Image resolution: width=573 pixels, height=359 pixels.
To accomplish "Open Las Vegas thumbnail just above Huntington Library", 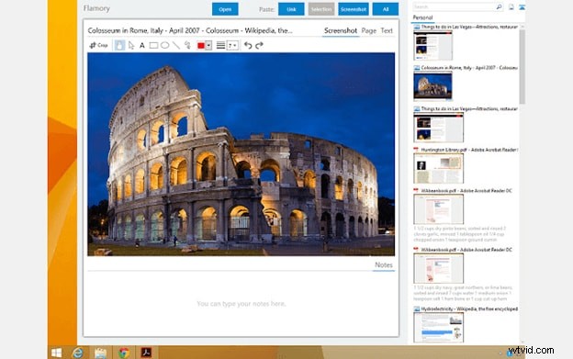I will (x=439, y=127).
